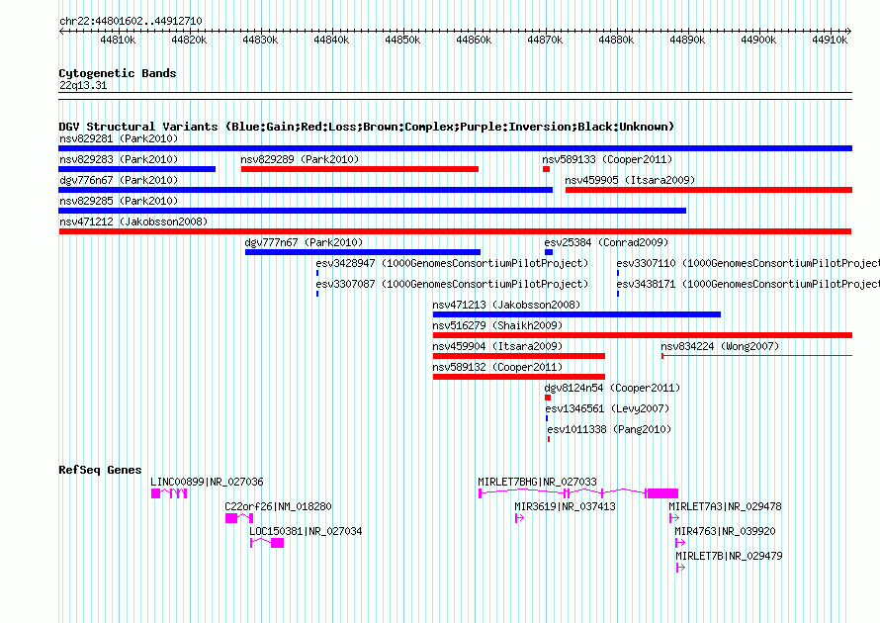This screenshot has height=623, width=880.
Task: Select the esv25384 small blue gain marker
Action: (549, 252)
